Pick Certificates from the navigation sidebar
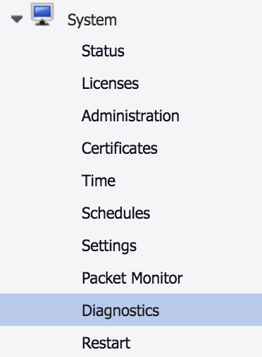 (120, 148)
